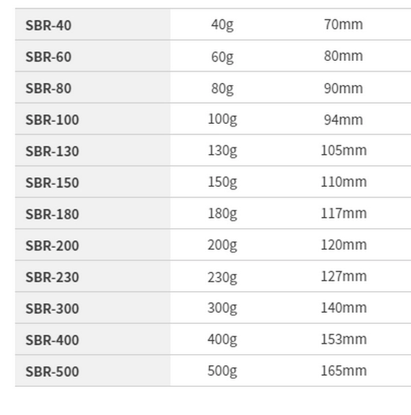
Task: Click the SBR-60 row label
Action: click(x=48, y=57)
